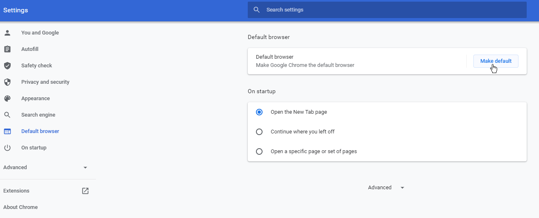The image size is (539, 218).
Task: Open You and Google settings
Action: coord(40,33)
